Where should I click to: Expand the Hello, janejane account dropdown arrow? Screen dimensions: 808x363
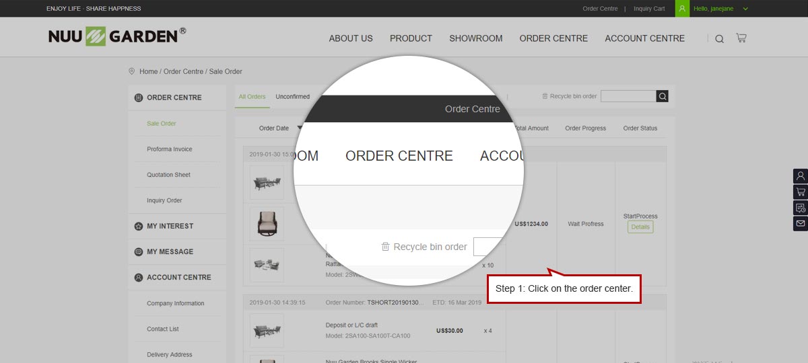(745, 9)
